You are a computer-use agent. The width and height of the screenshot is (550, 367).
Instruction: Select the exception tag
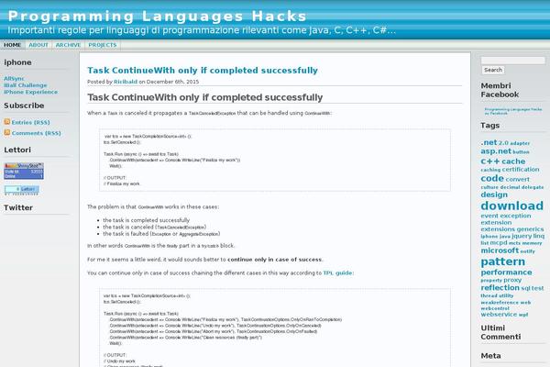(515, 216)
